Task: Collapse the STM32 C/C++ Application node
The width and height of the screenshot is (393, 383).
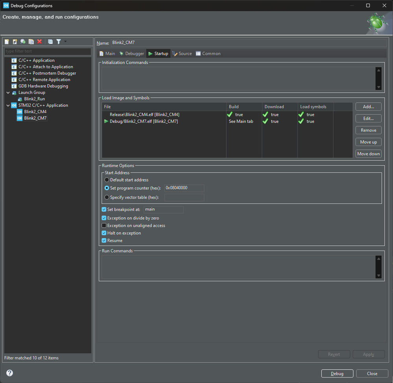Action: pyautogui.click(x=8, y=105)
